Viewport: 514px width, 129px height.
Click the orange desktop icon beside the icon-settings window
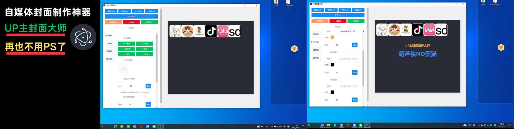pyautogui.click(x=294, y=48)
